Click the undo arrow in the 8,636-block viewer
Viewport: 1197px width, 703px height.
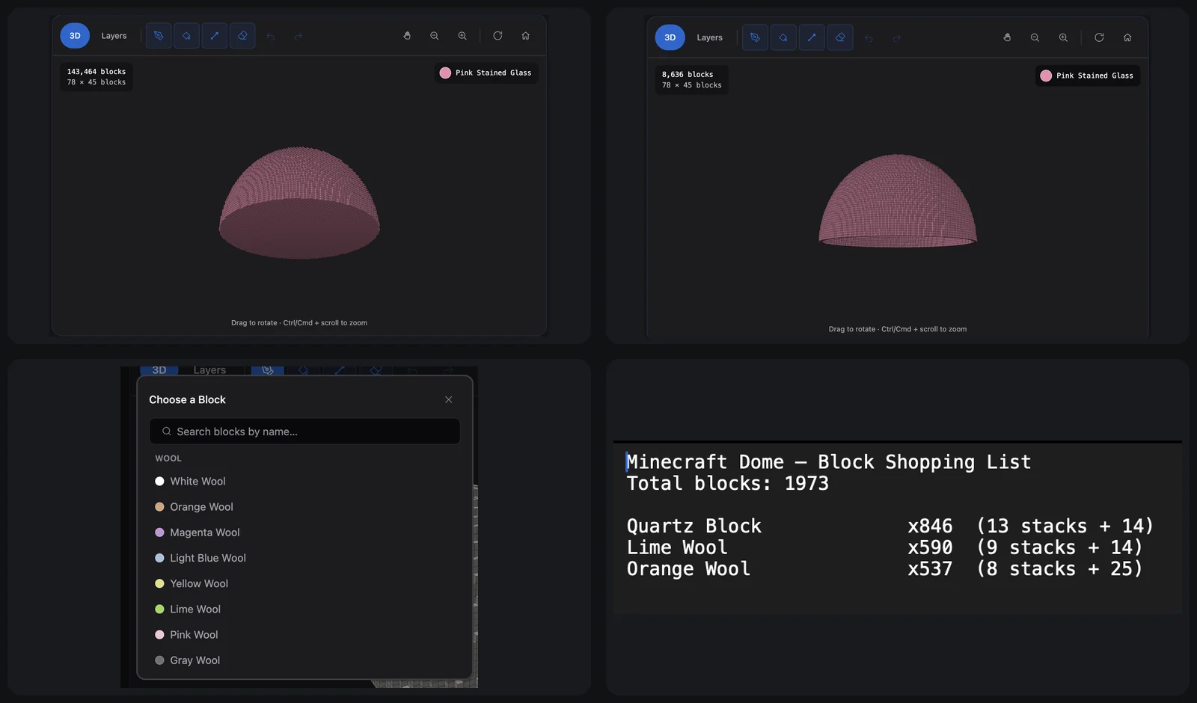coord(869,37)
